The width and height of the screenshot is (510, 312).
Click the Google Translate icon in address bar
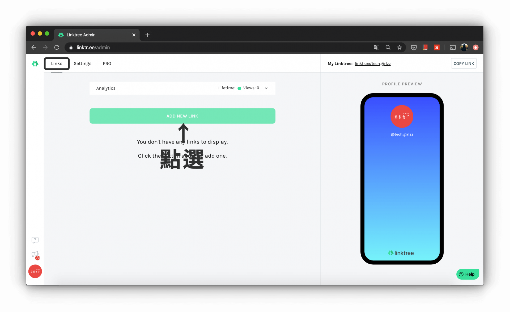(376, 47)
